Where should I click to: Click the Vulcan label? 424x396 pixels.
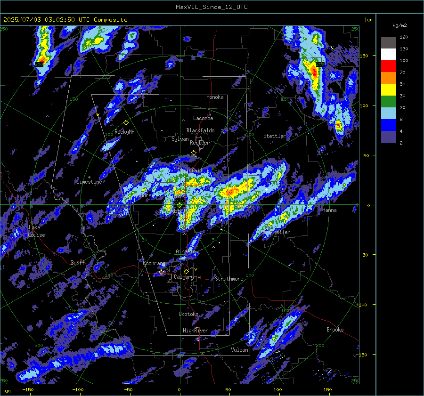(239, 350)
